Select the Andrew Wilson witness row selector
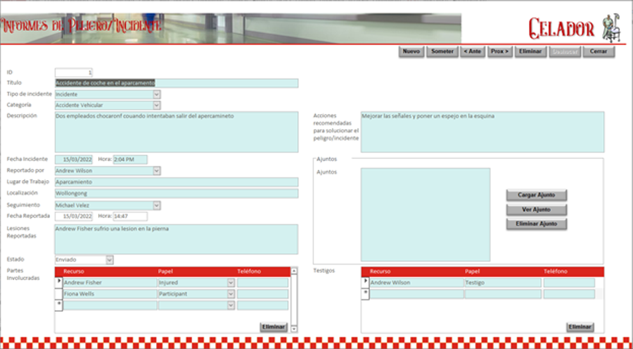 click(x=365, y=282)
